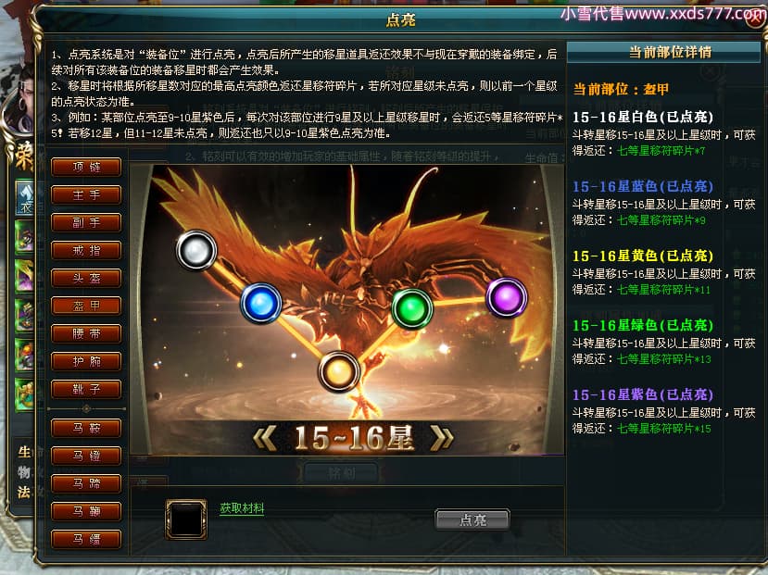Select the blue orb node
This screenshot has height=575, width=768.
(261, 304)
